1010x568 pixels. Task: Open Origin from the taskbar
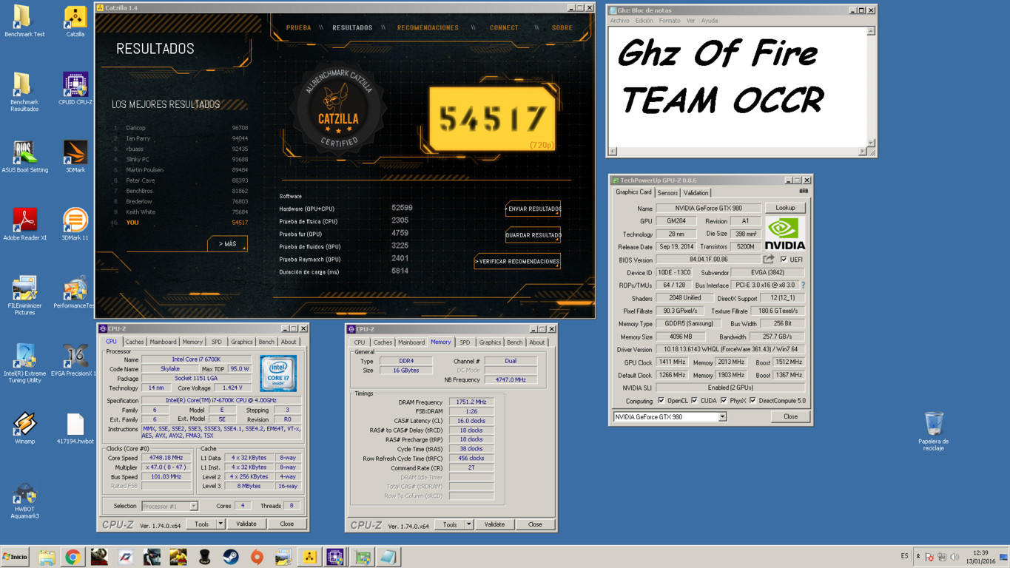click(257, 557)
